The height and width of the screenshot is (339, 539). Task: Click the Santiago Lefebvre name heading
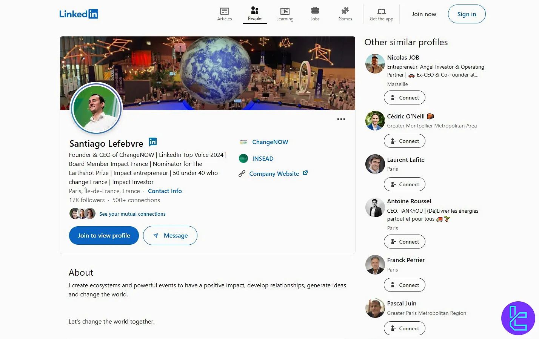point(106,144)
